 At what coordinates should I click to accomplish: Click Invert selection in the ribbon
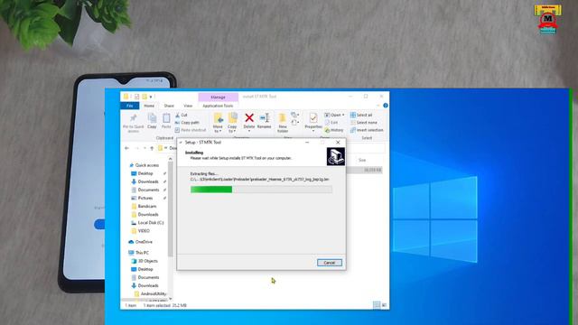click(367, 130)
